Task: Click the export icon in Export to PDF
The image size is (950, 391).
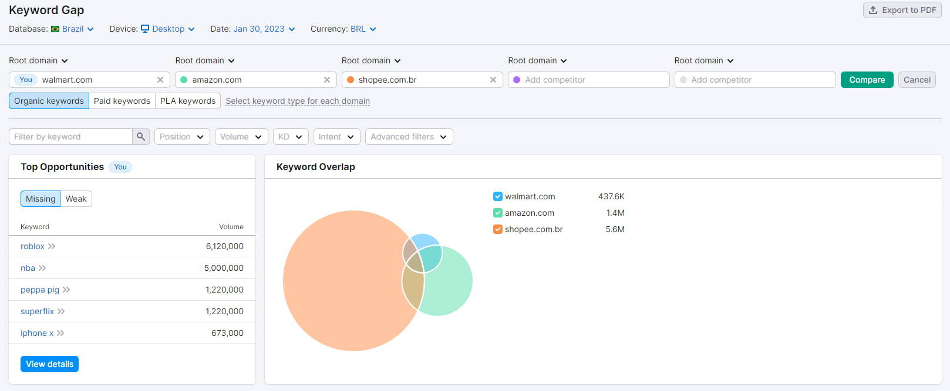Action: [873, 10]
